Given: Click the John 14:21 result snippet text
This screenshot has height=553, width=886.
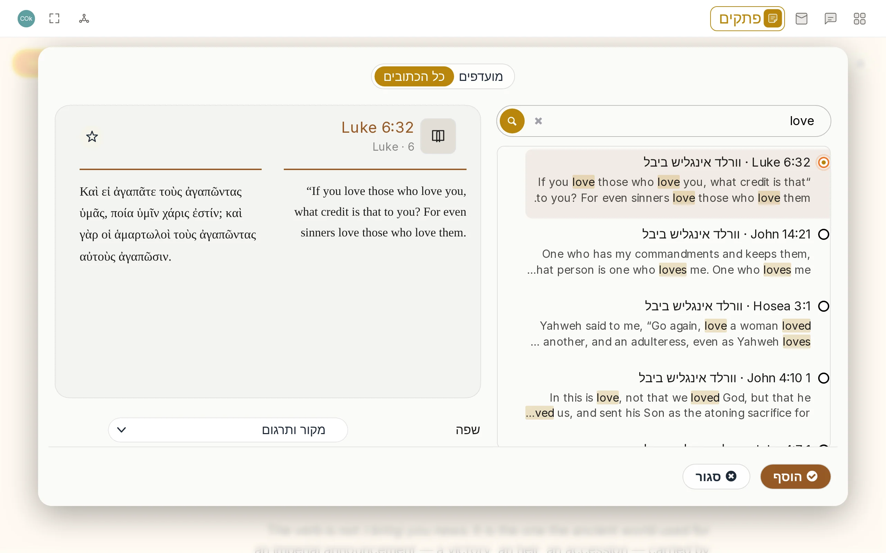Looking at the screenshot, I should point(669,262).
